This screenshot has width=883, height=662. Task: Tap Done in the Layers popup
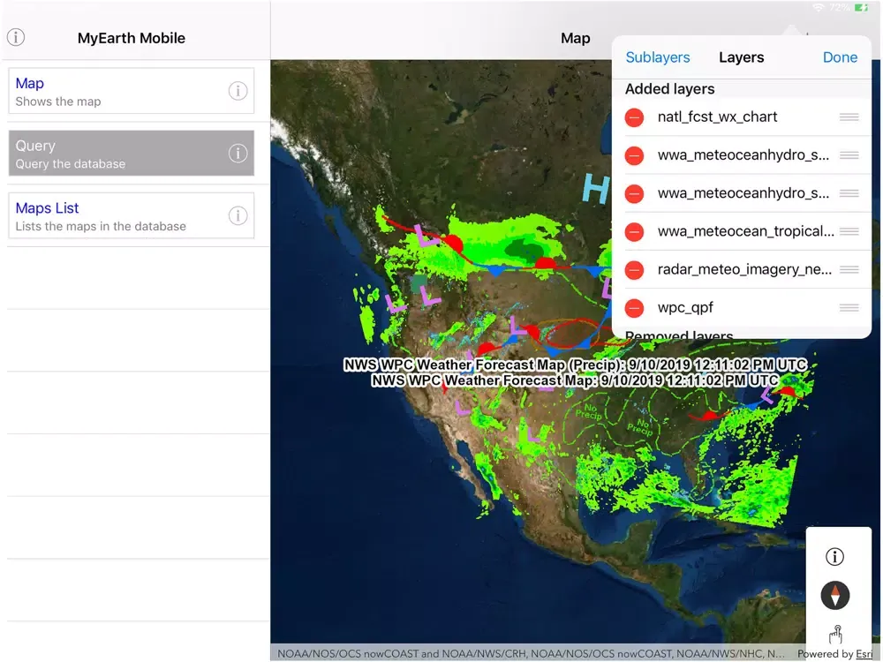[x=840, y=57]
